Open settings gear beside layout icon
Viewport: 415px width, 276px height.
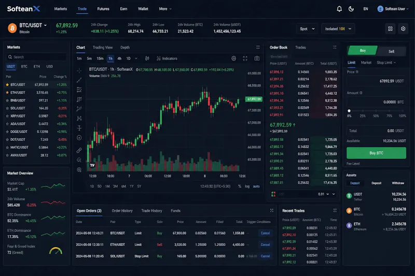403,29
